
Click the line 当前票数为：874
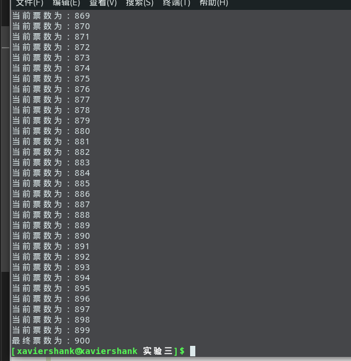point(51,68)
